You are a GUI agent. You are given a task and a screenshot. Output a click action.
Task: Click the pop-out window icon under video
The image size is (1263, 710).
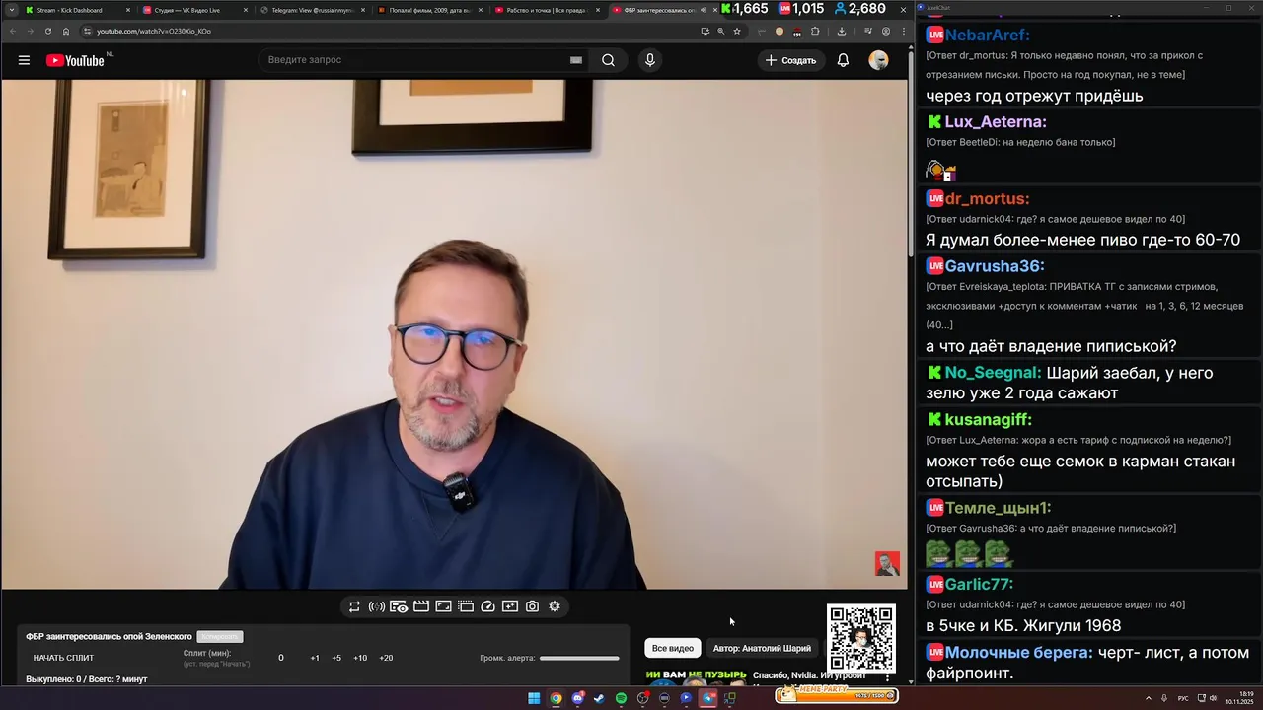(466, 606)
